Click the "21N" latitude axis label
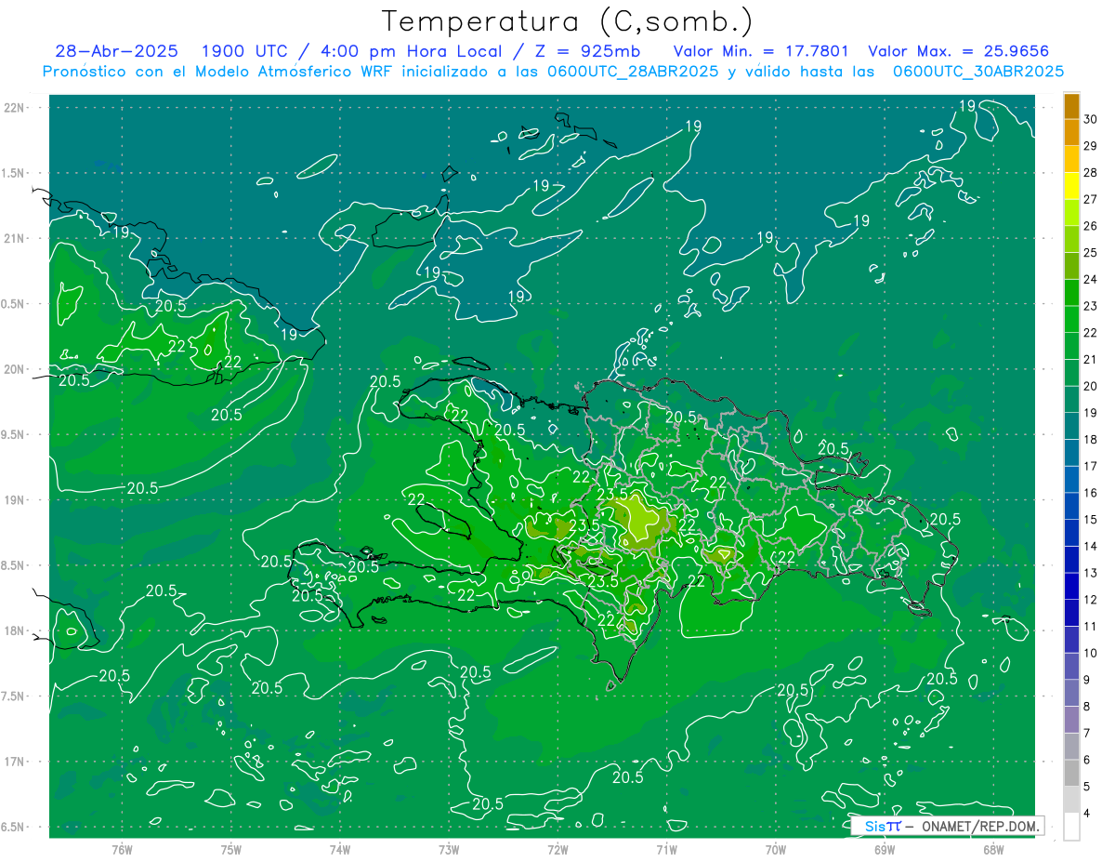The height and width of the screenshot is (862, 1115). point(15,238)
